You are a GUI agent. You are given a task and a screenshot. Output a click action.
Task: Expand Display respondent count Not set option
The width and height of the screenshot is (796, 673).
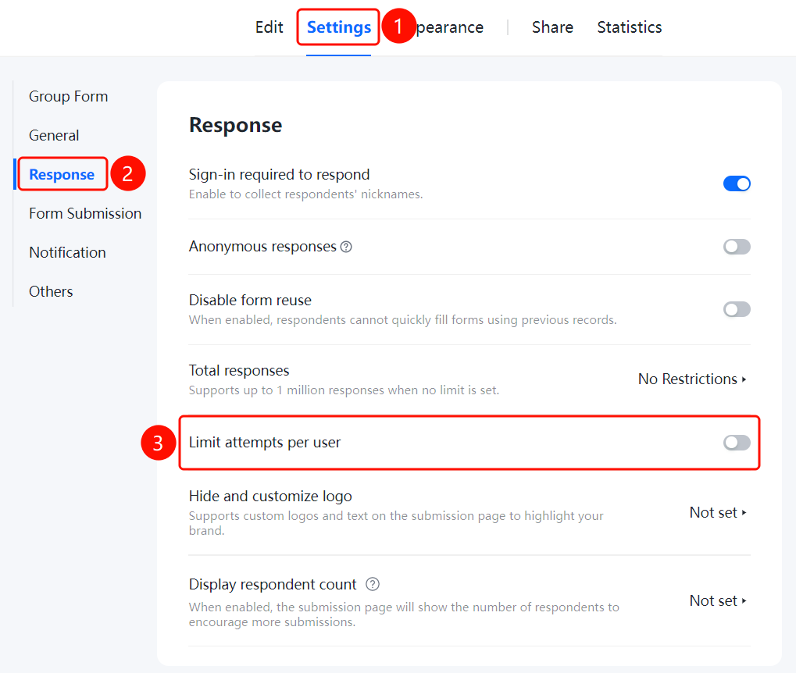point(718,600)
